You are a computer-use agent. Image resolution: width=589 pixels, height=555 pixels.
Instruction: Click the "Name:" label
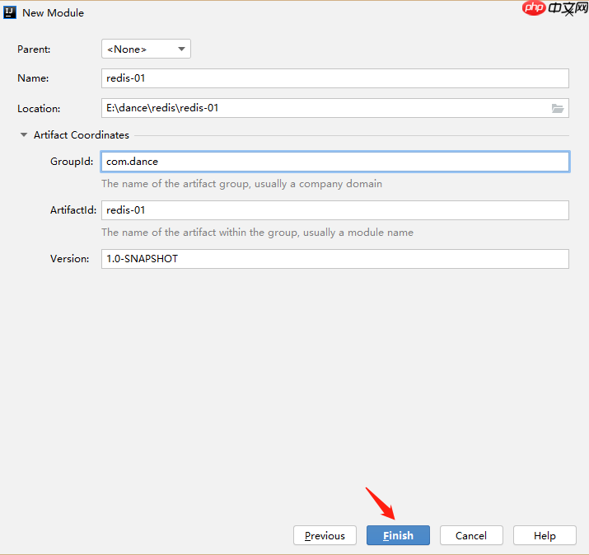pos(33,78)
